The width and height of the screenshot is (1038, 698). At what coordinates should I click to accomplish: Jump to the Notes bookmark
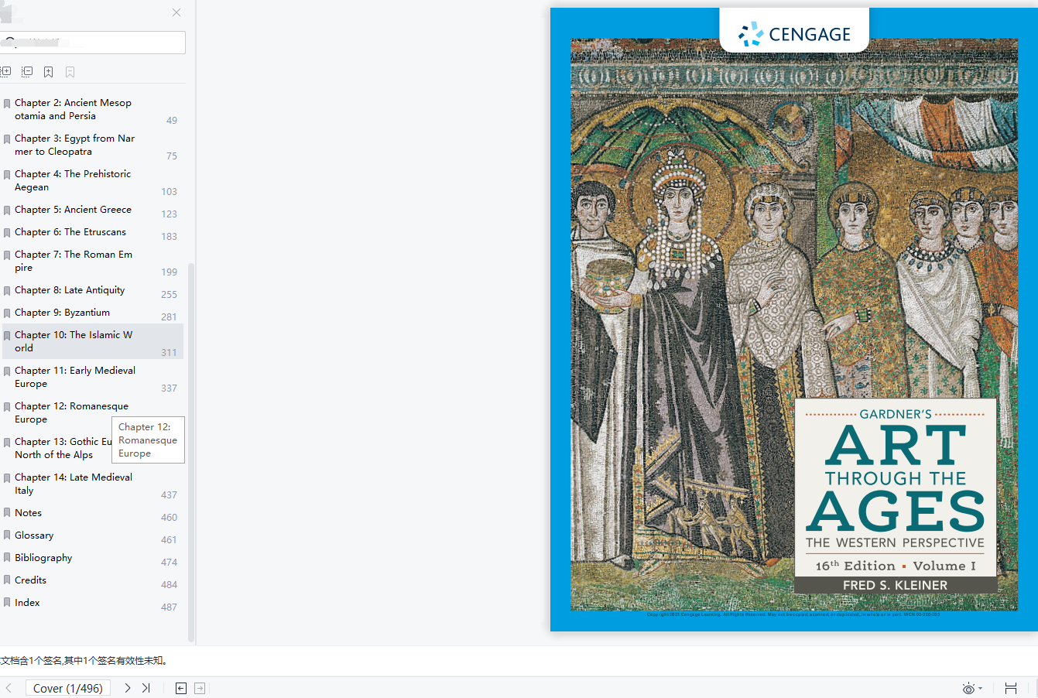[28, 513]
